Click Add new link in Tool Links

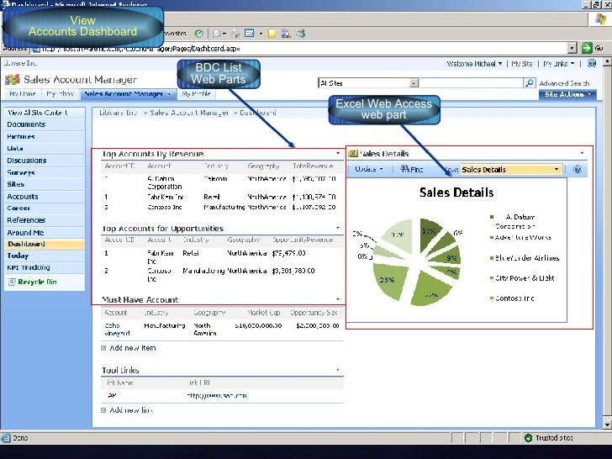(x=131, y=410)
